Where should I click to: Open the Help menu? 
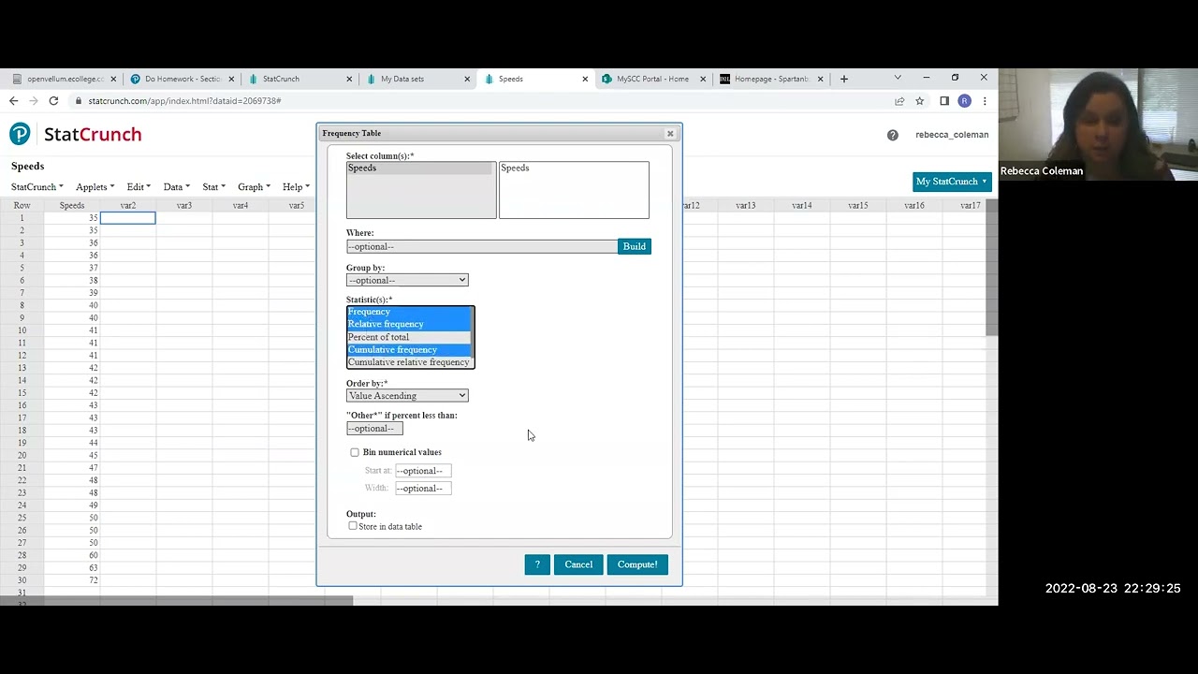click(x=296, y=187)
